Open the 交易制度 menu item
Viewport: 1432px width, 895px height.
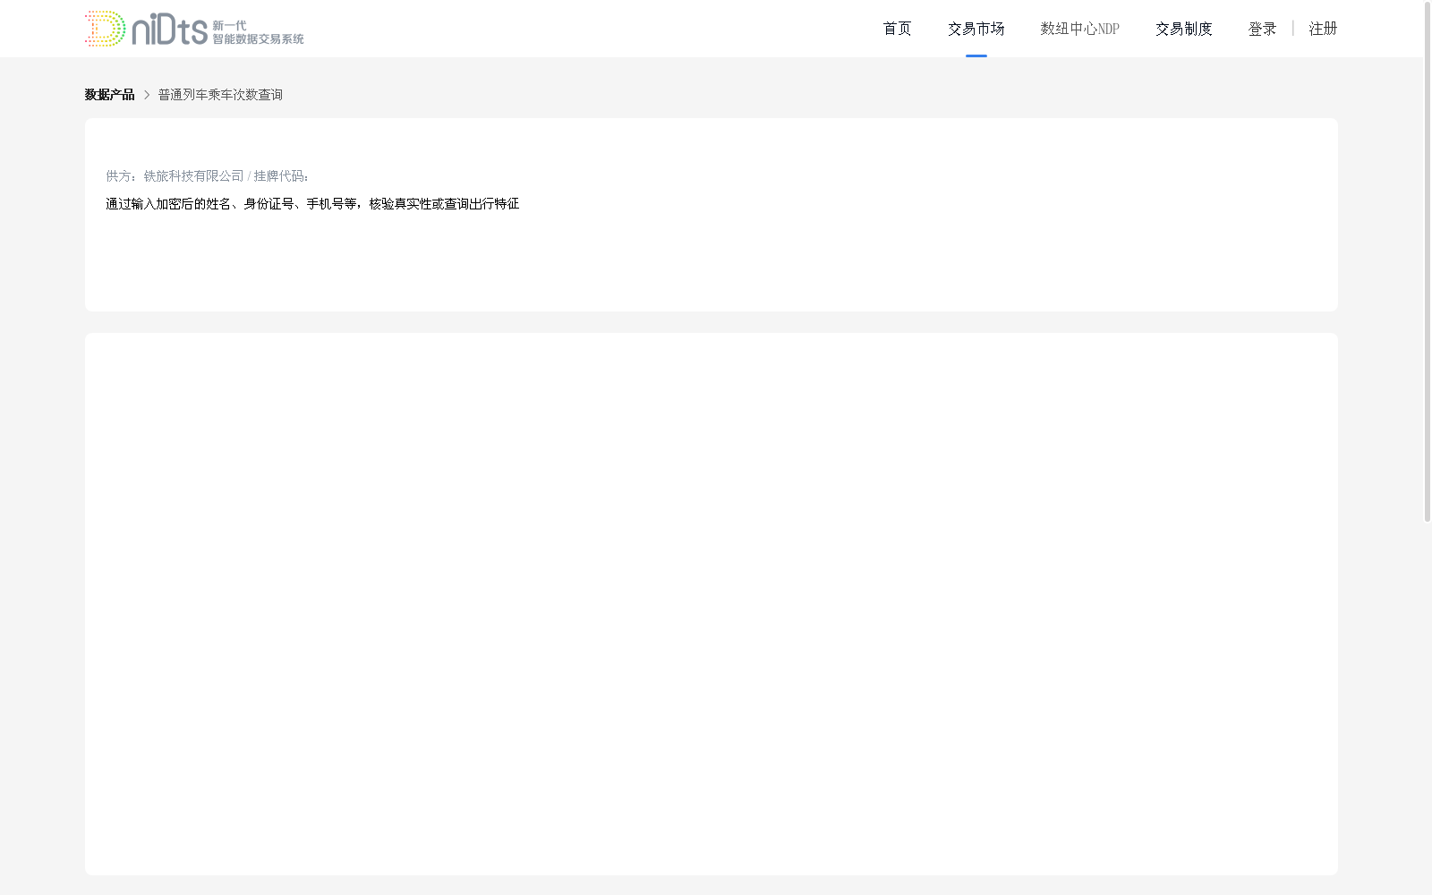(x=1183, y=29)
